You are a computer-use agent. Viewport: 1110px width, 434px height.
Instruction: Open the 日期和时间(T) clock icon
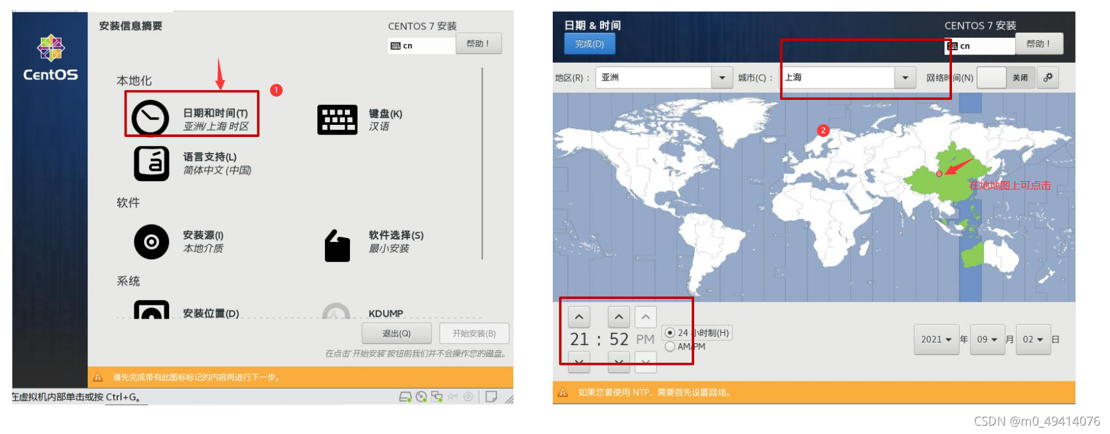pos(150,118)
